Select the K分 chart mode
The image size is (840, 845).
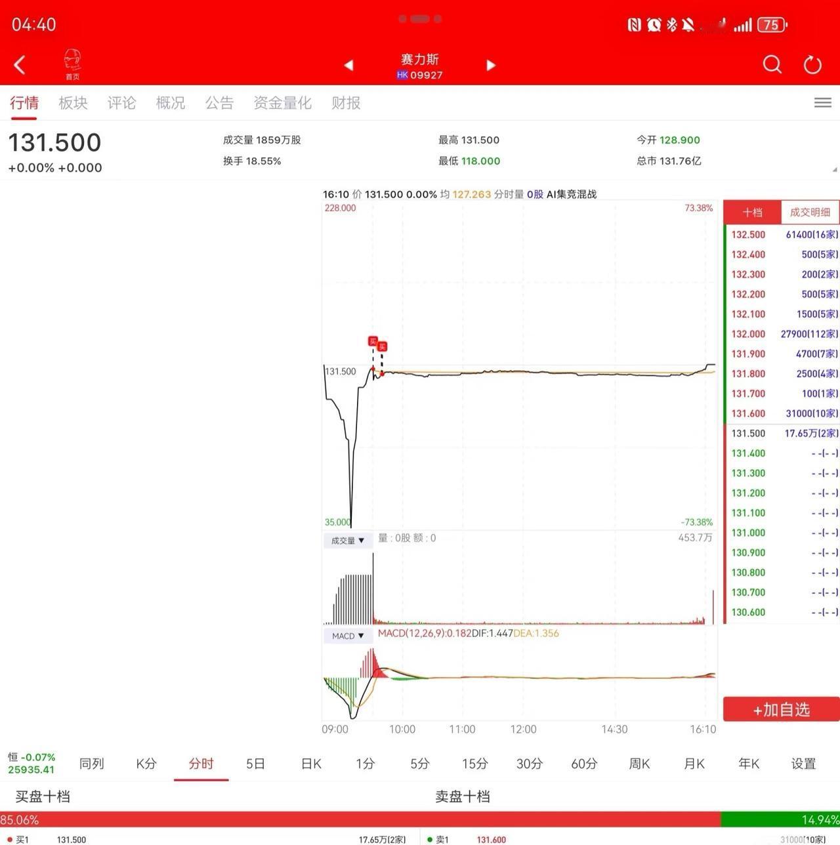click(146, 764)
